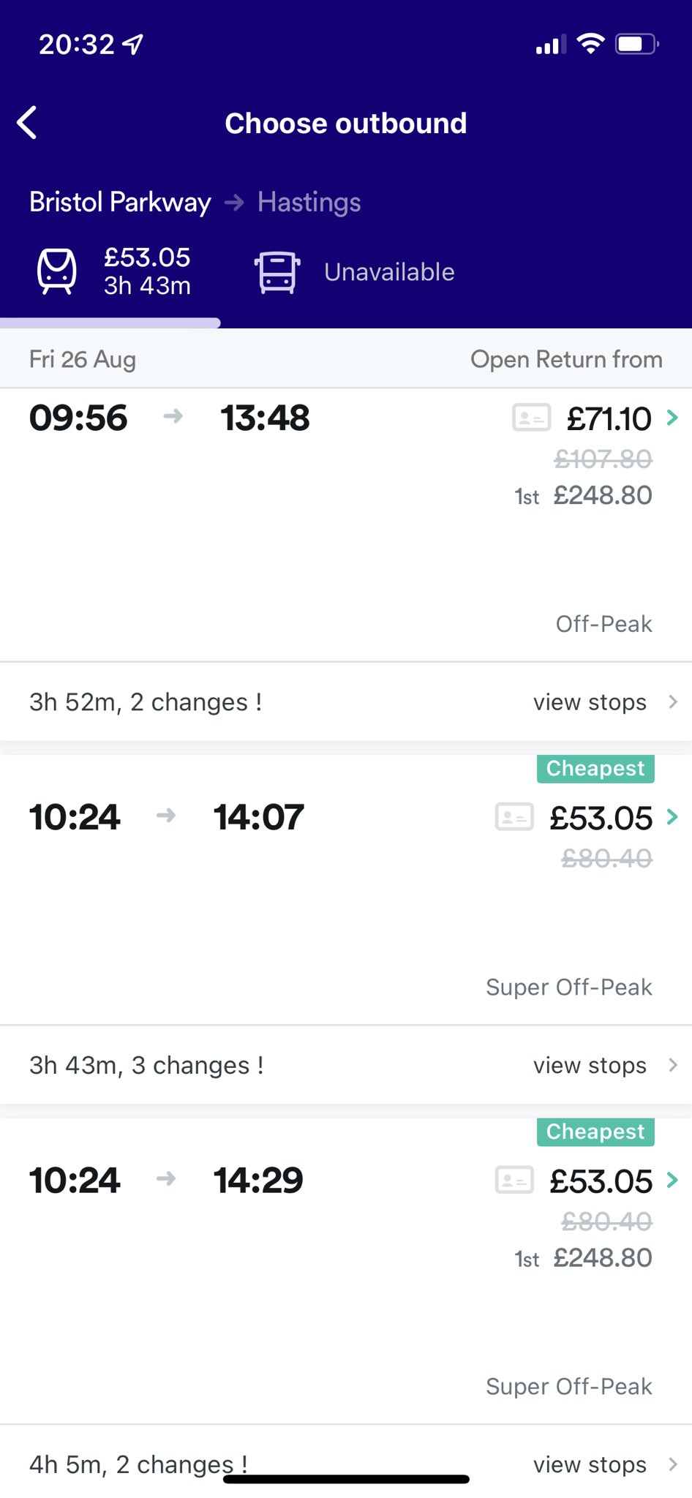The image size is (692, 1498).
Task: Expand stops for 3h 43m journey
Action: (604, 1066)
